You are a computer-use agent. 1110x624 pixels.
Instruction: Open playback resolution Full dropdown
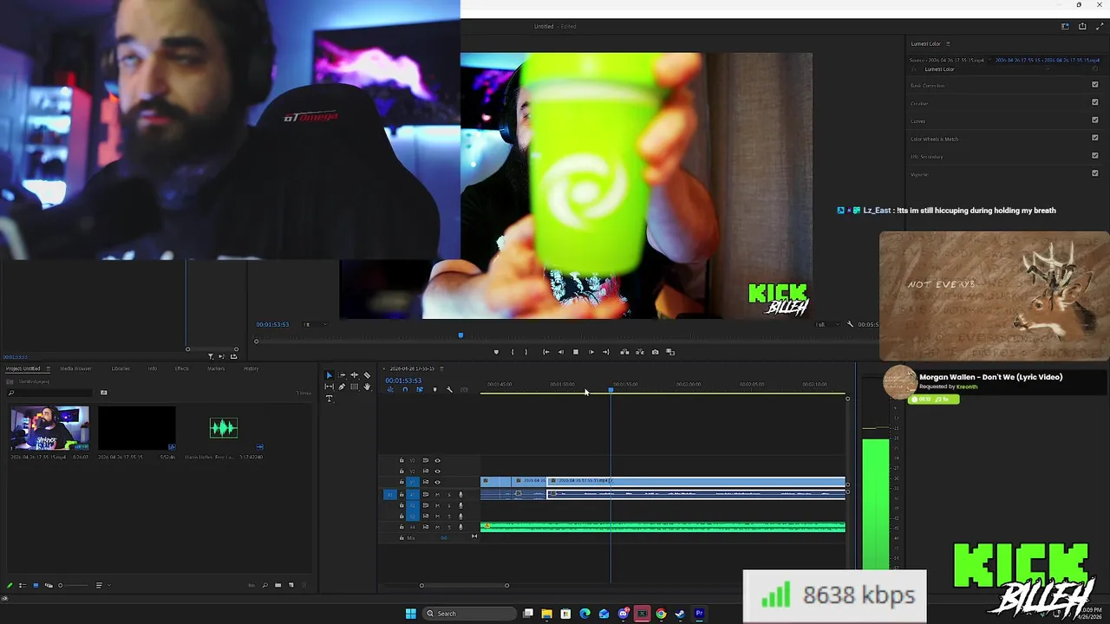(826, 324)
